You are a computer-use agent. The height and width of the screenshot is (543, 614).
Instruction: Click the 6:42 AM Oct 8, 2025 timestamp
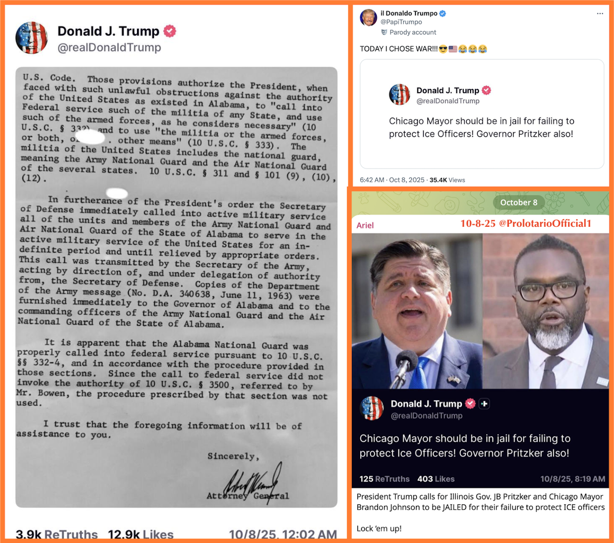(x=392, y=180)
